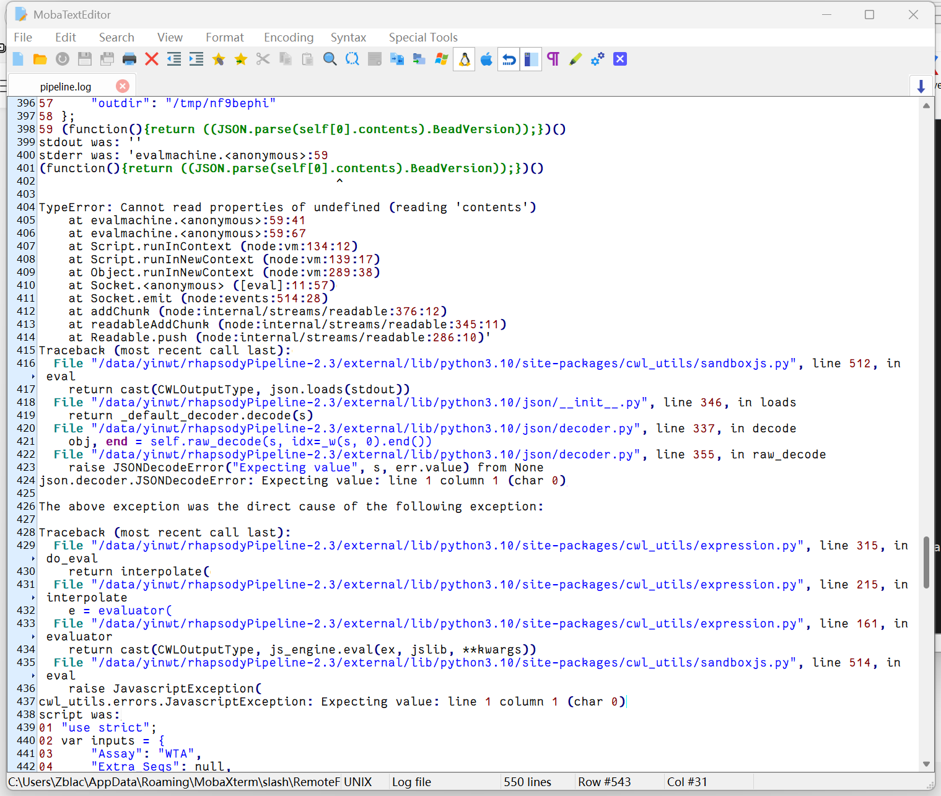Unindent the selected lines
The height and width of the screenshot is (796, 941).
point(174,59)
